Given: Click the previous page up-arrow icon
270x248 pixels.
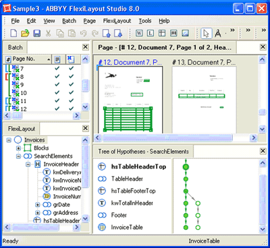Looking at the screenshot, I should 107,33.
